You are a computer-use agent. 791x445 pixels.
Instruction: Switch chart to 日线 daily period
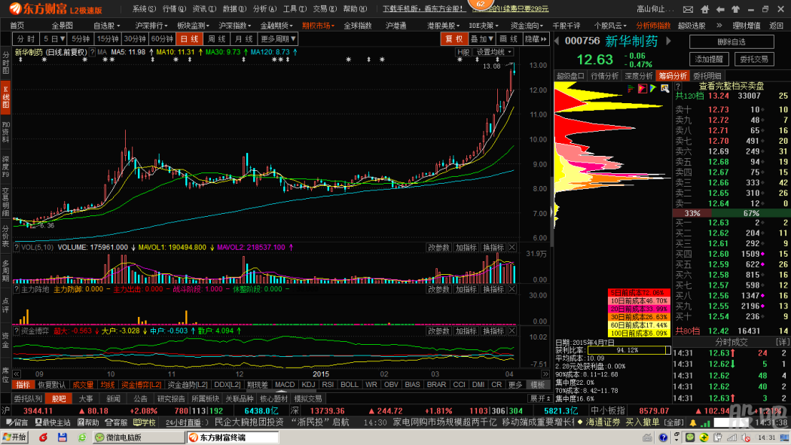(x=189, y=39)
